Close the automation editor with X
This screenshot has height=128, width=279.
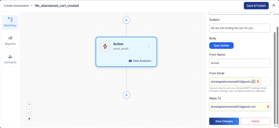[x=274, y=5]
